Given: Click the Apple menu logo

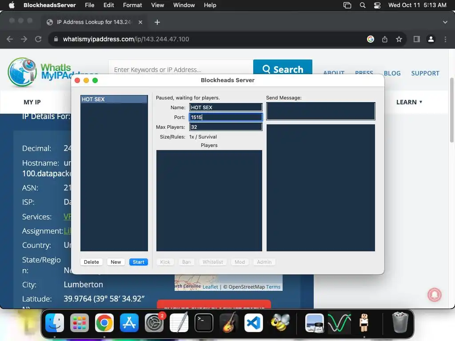Looking at the screenshot, I should pyautogui.click(x=12, y=5).
